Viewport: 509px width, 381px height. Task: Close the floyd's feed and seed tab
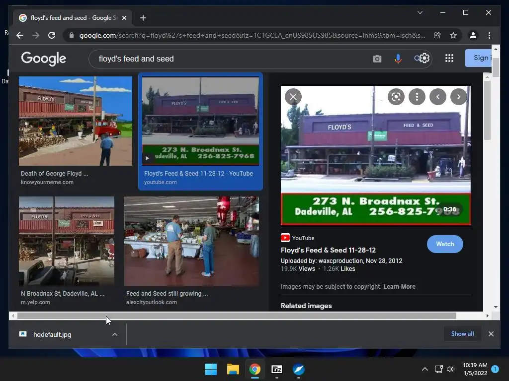coord(124,18)
